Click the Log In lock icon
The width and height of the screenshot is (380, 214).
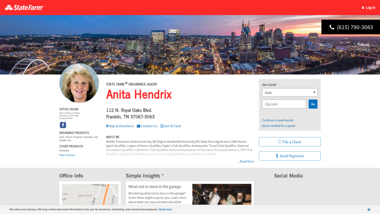(x=363, y=8)
